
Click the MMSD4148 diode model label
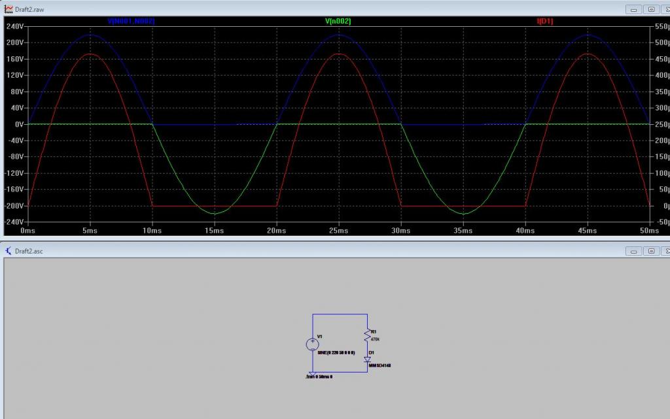[379, 365]
